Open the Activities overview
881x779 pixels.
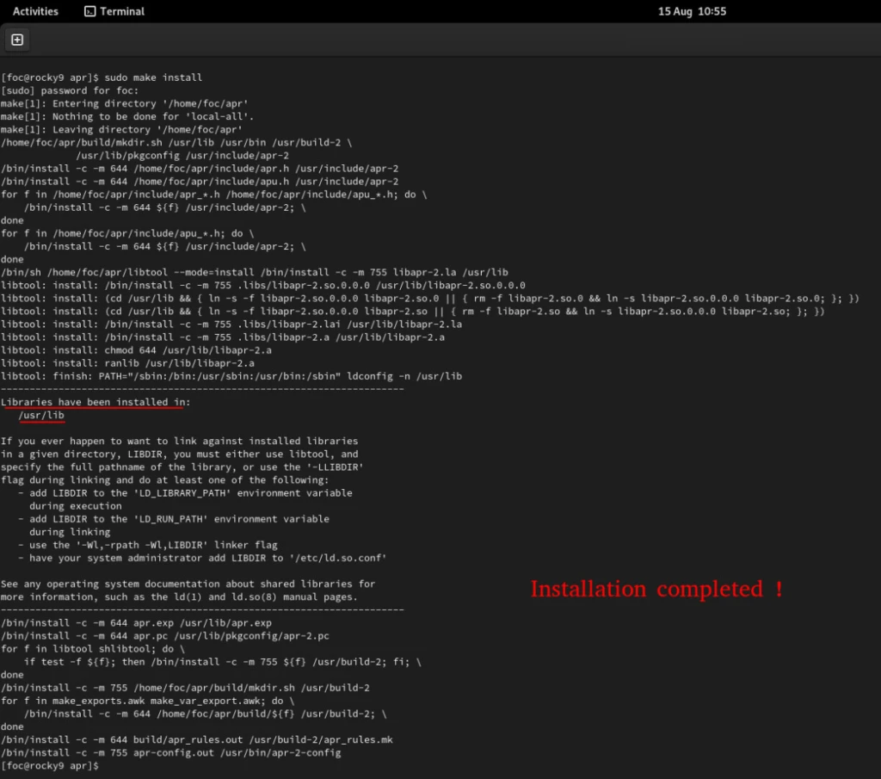click(35, 11)
